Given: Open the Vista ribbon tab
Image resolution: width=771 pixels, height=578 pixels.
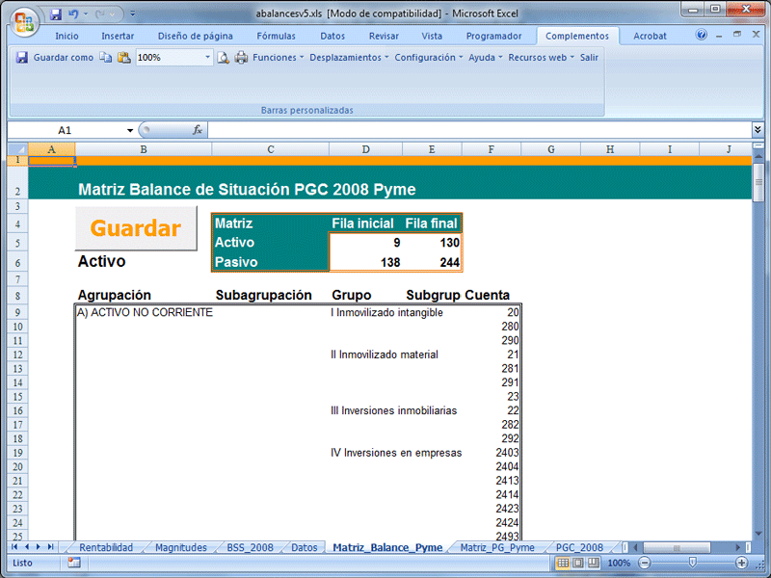Looking at the screenshot, I should tap(432, 36).
